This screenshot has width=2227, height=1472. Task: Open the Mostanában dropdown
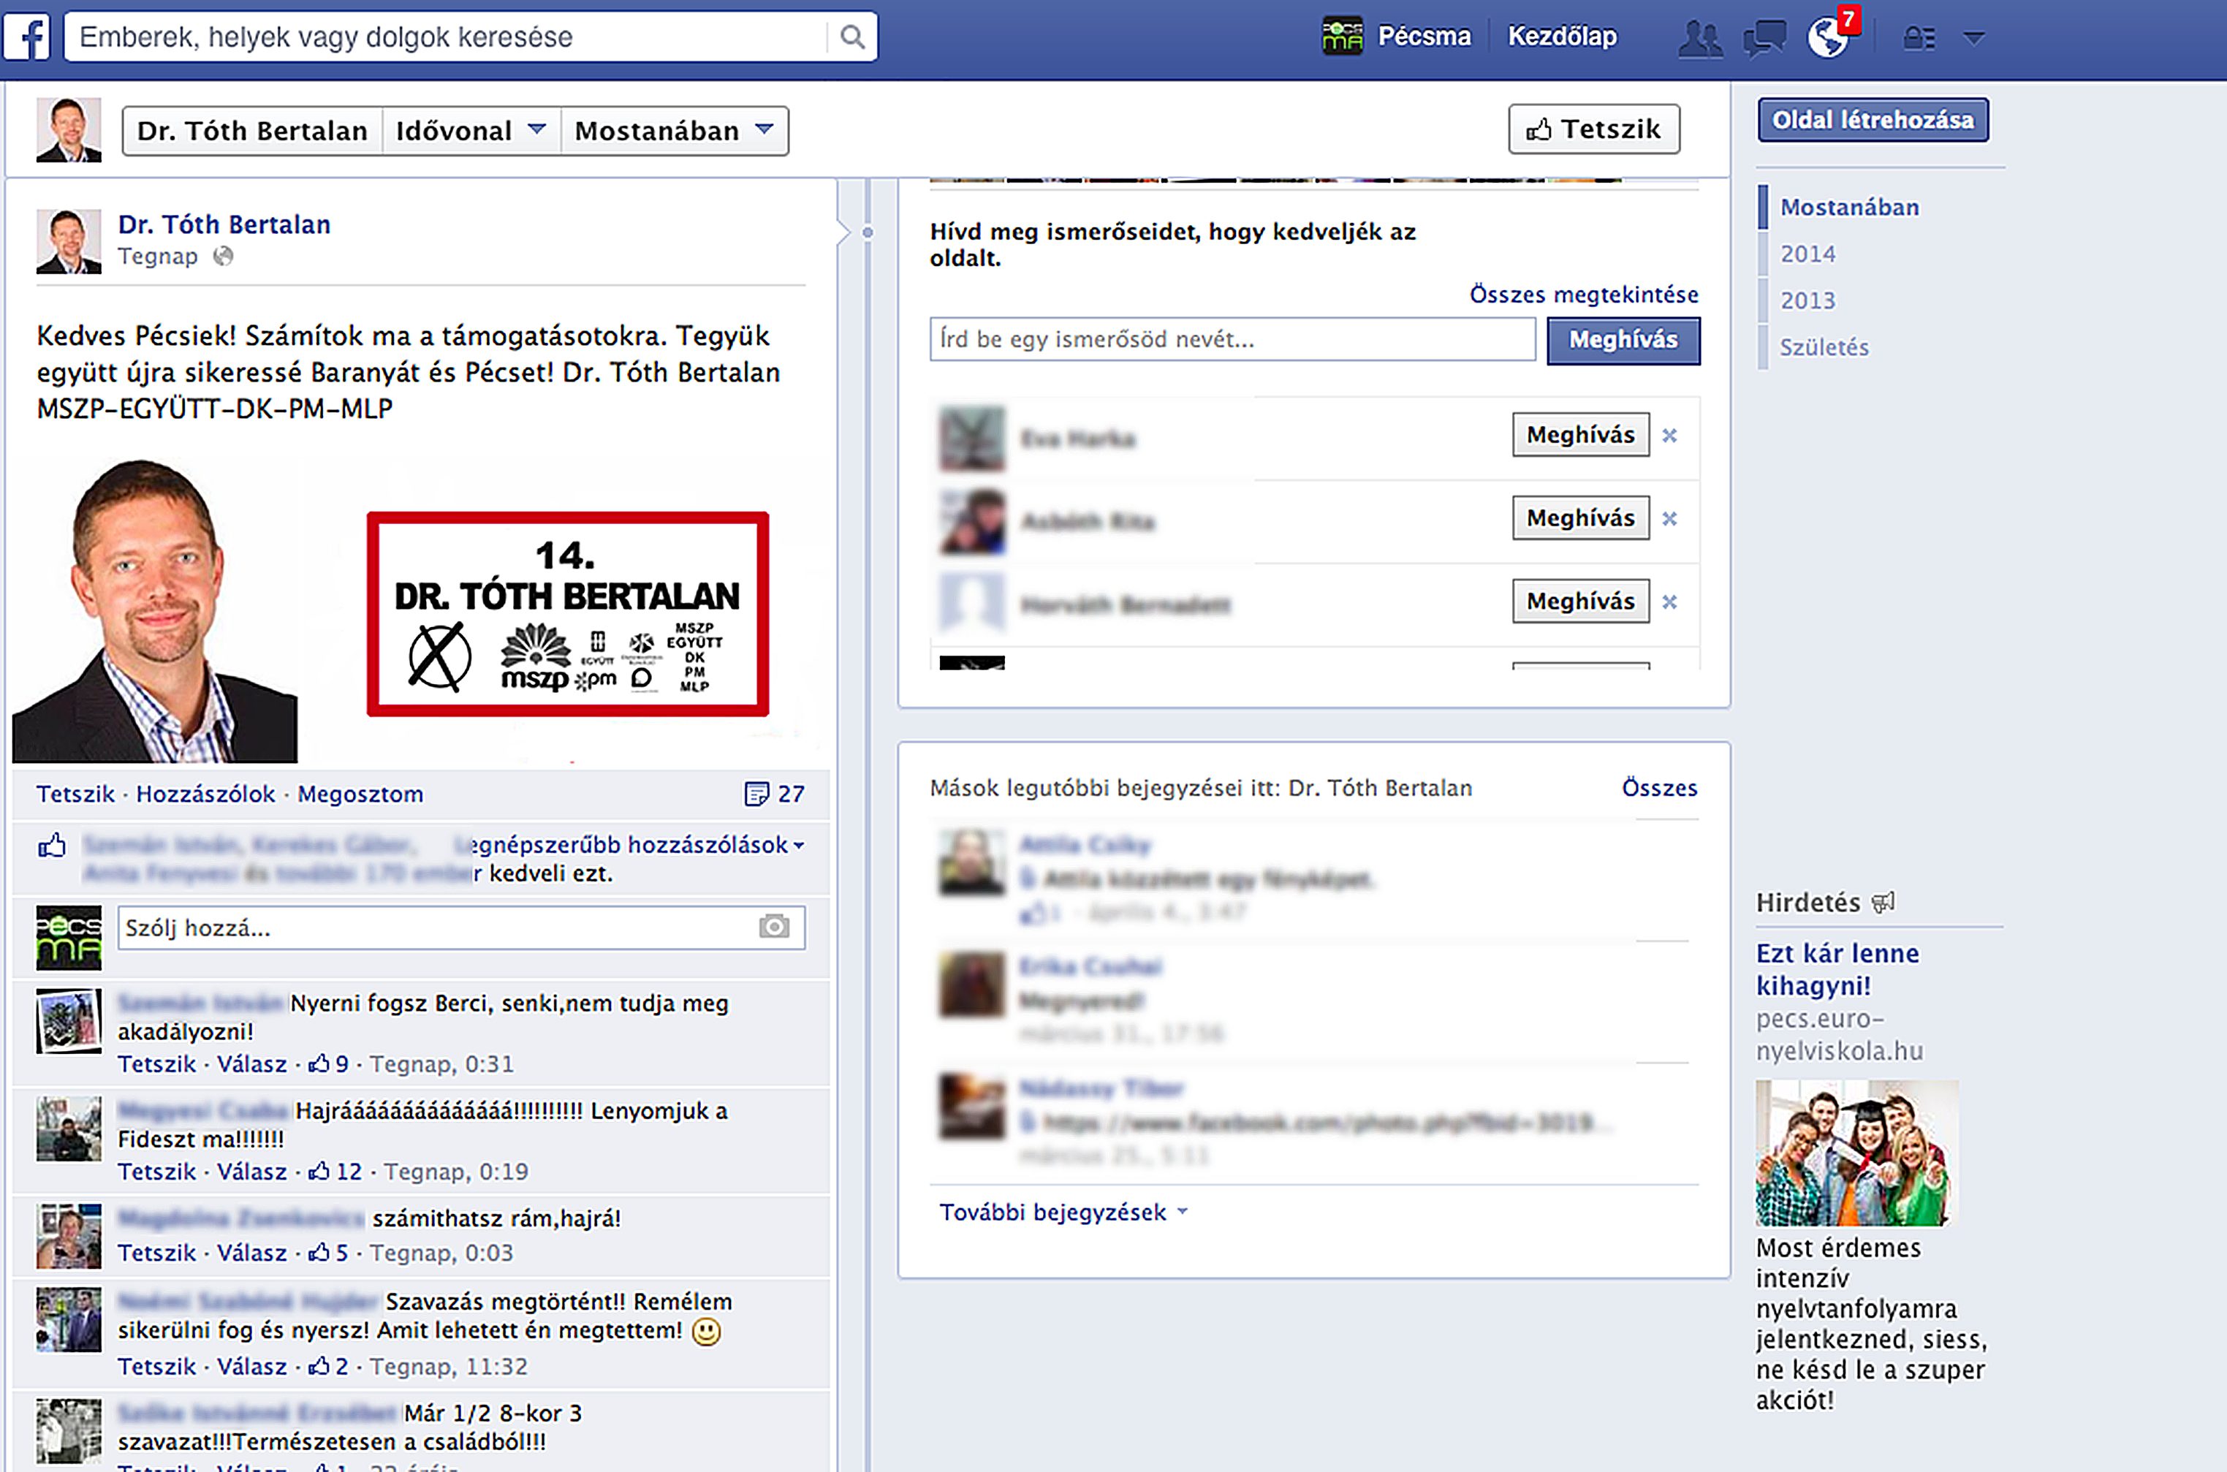pyautogui.click(x=674, y=131)
